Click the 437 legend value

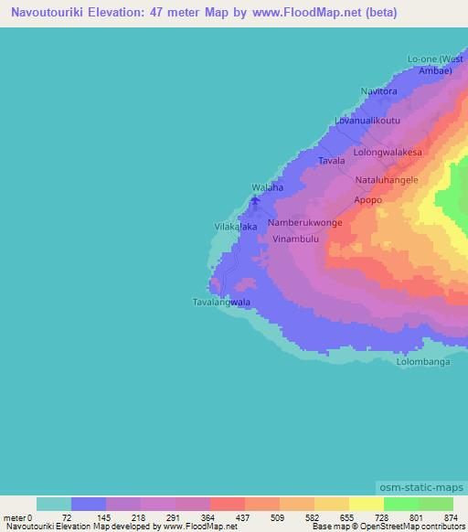click(x=242, y=517)
